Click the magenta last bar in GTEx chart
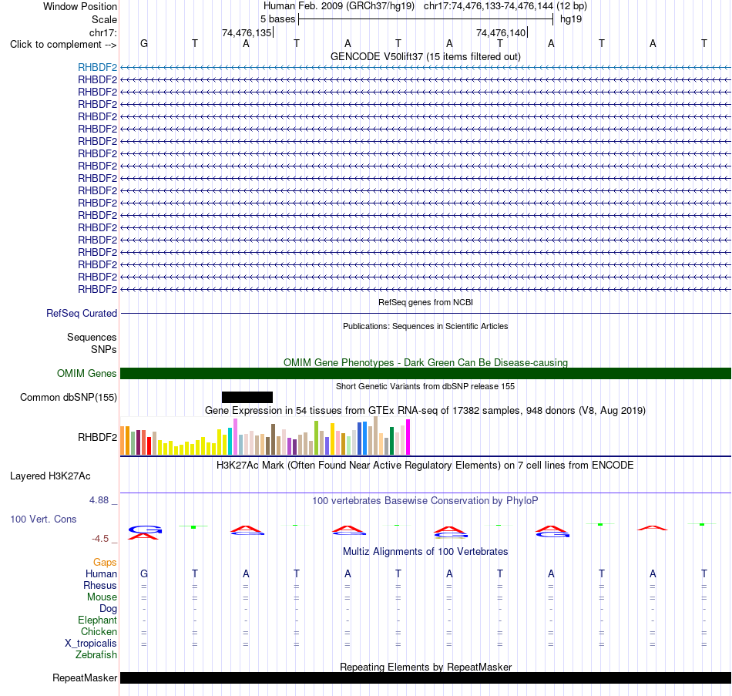The width and height of the screenshot is (732, 696). coord(408,437)
